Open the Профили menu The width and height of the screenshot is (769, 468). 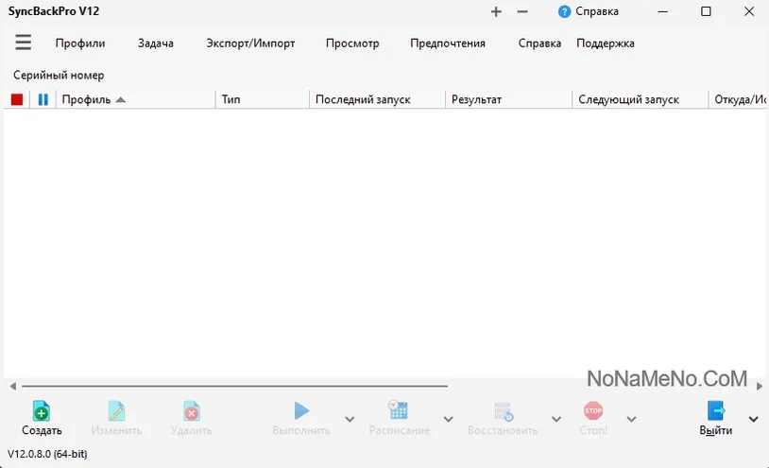click(80, 43)
